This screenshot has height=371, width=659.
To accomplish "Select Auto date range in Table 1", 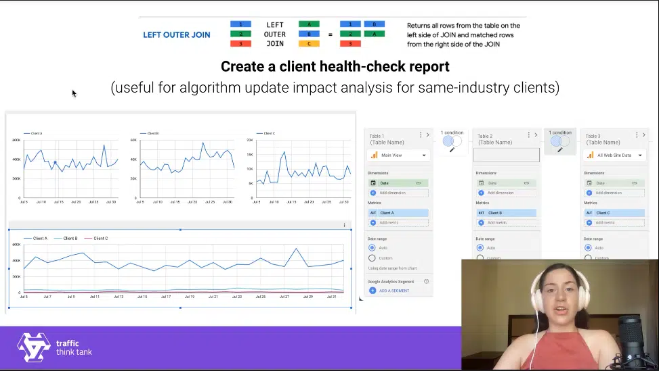I will click(x=372, y=248).
